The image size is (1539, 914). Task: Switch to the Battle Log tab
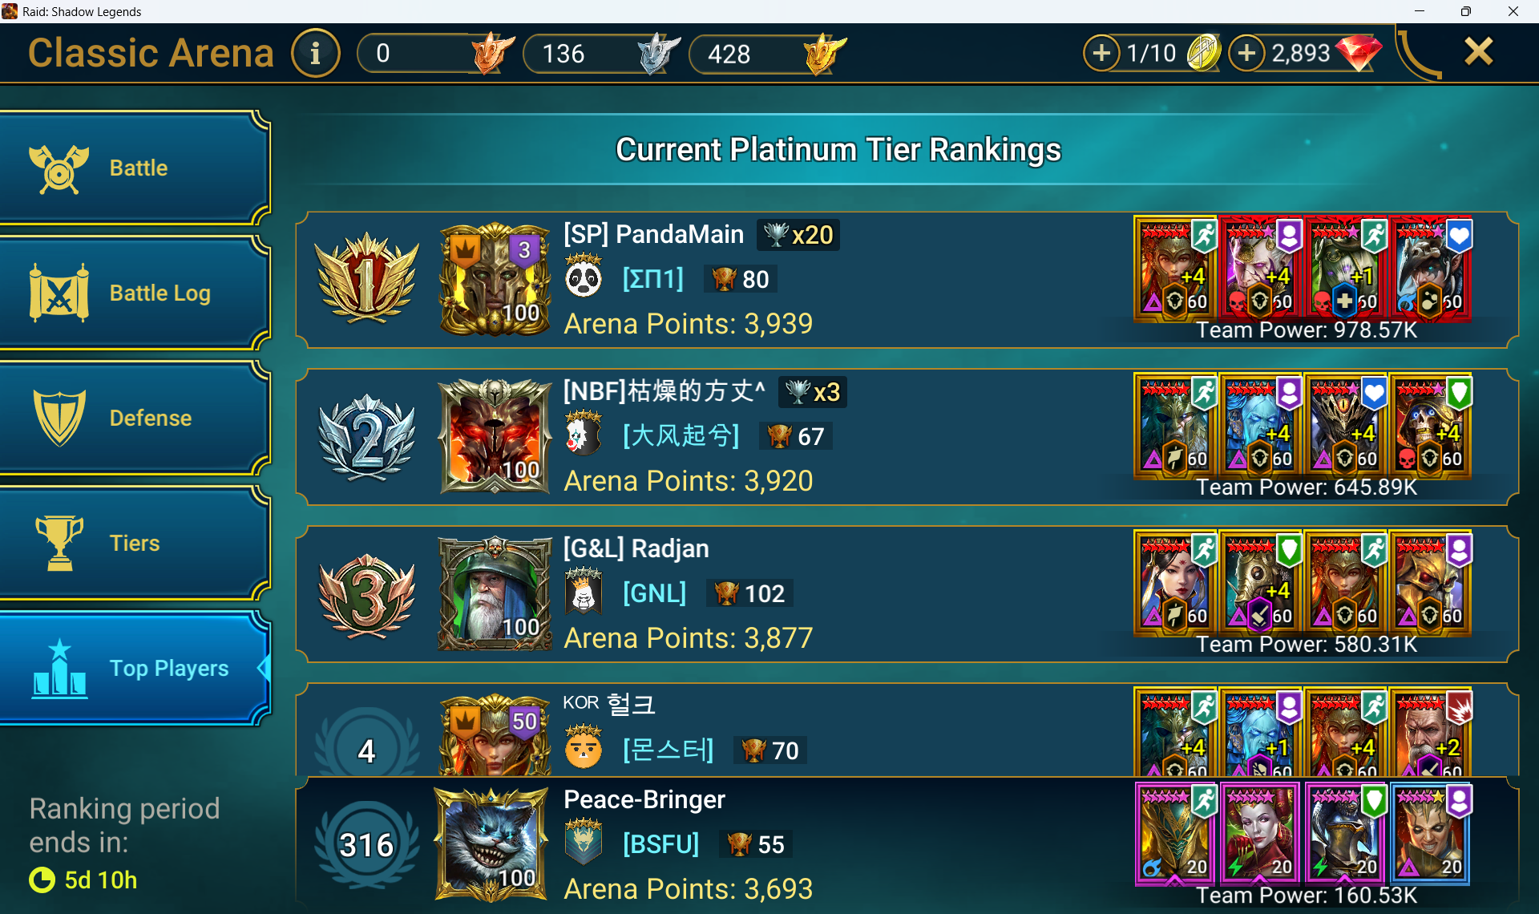tap(134, 293)
